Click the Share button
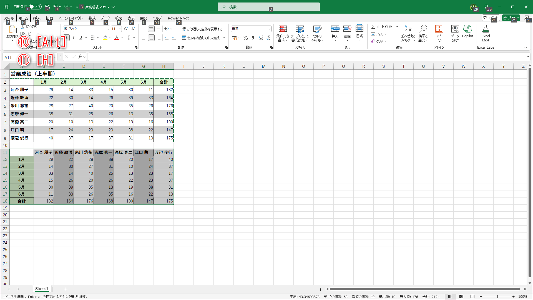Image resolution: width=533 pixels, height=300 pixels. 510,18
